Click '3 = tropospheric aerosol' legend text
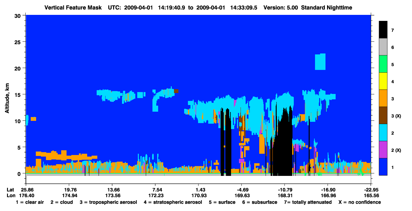412x211 pixels. (108, 202)
